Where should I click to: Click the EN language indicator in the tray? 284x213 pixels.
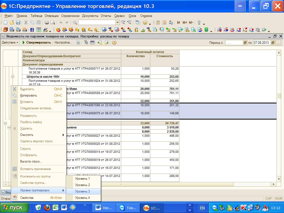tap(202, 208)
